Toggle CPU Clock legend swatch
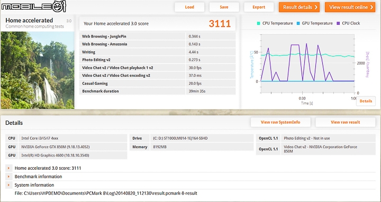The width and height of the screenshot is (381, 202). (x=338, y=23)
